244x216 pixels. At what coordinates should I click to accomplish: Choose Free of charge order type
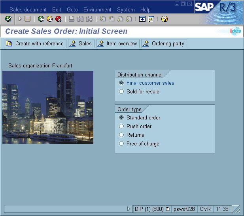pos(121,144)
